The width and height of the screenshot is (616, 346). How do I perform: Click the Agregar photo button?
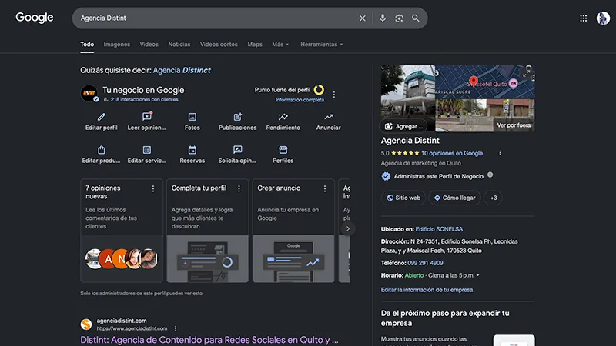tap(403, 126)
